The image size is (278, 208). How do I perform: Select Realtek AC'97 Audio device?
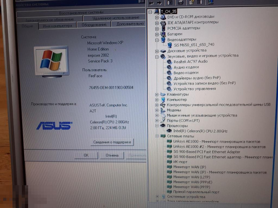pos(191,61)
